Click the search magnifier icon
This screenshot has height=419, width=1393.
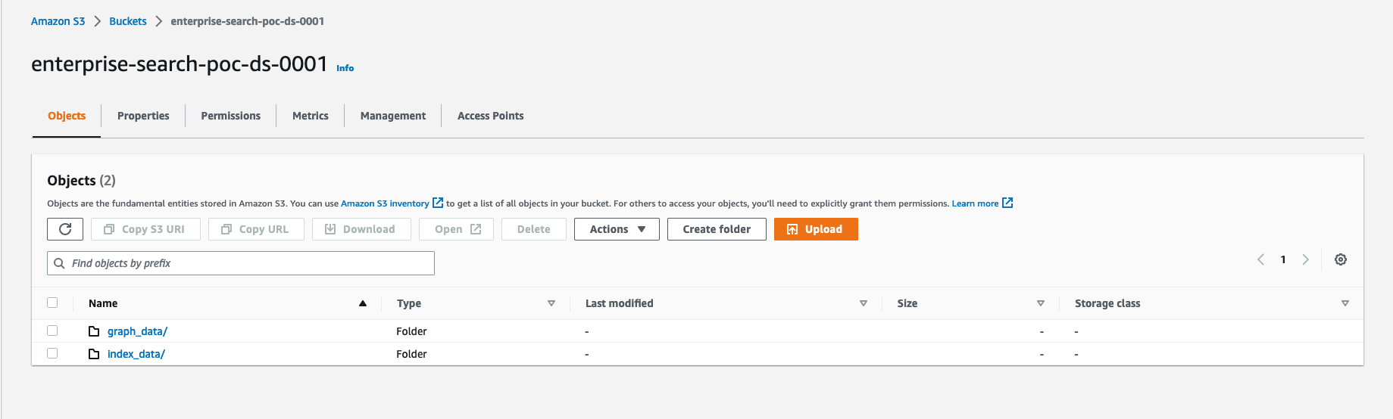tap(59, 263)
